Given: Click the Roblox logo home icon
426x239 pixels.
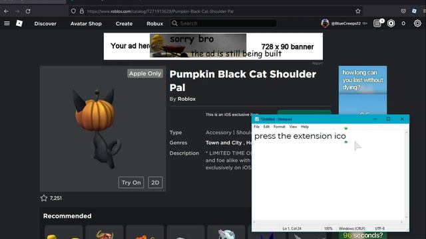Looking at the screenshot, I should tap(19, 23).
